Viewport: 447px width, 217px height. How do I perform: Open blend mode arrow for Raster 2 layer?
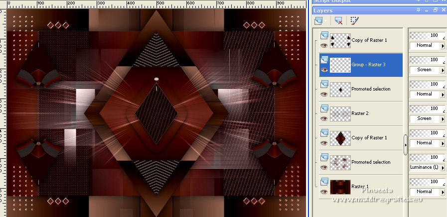pos(443,119)
